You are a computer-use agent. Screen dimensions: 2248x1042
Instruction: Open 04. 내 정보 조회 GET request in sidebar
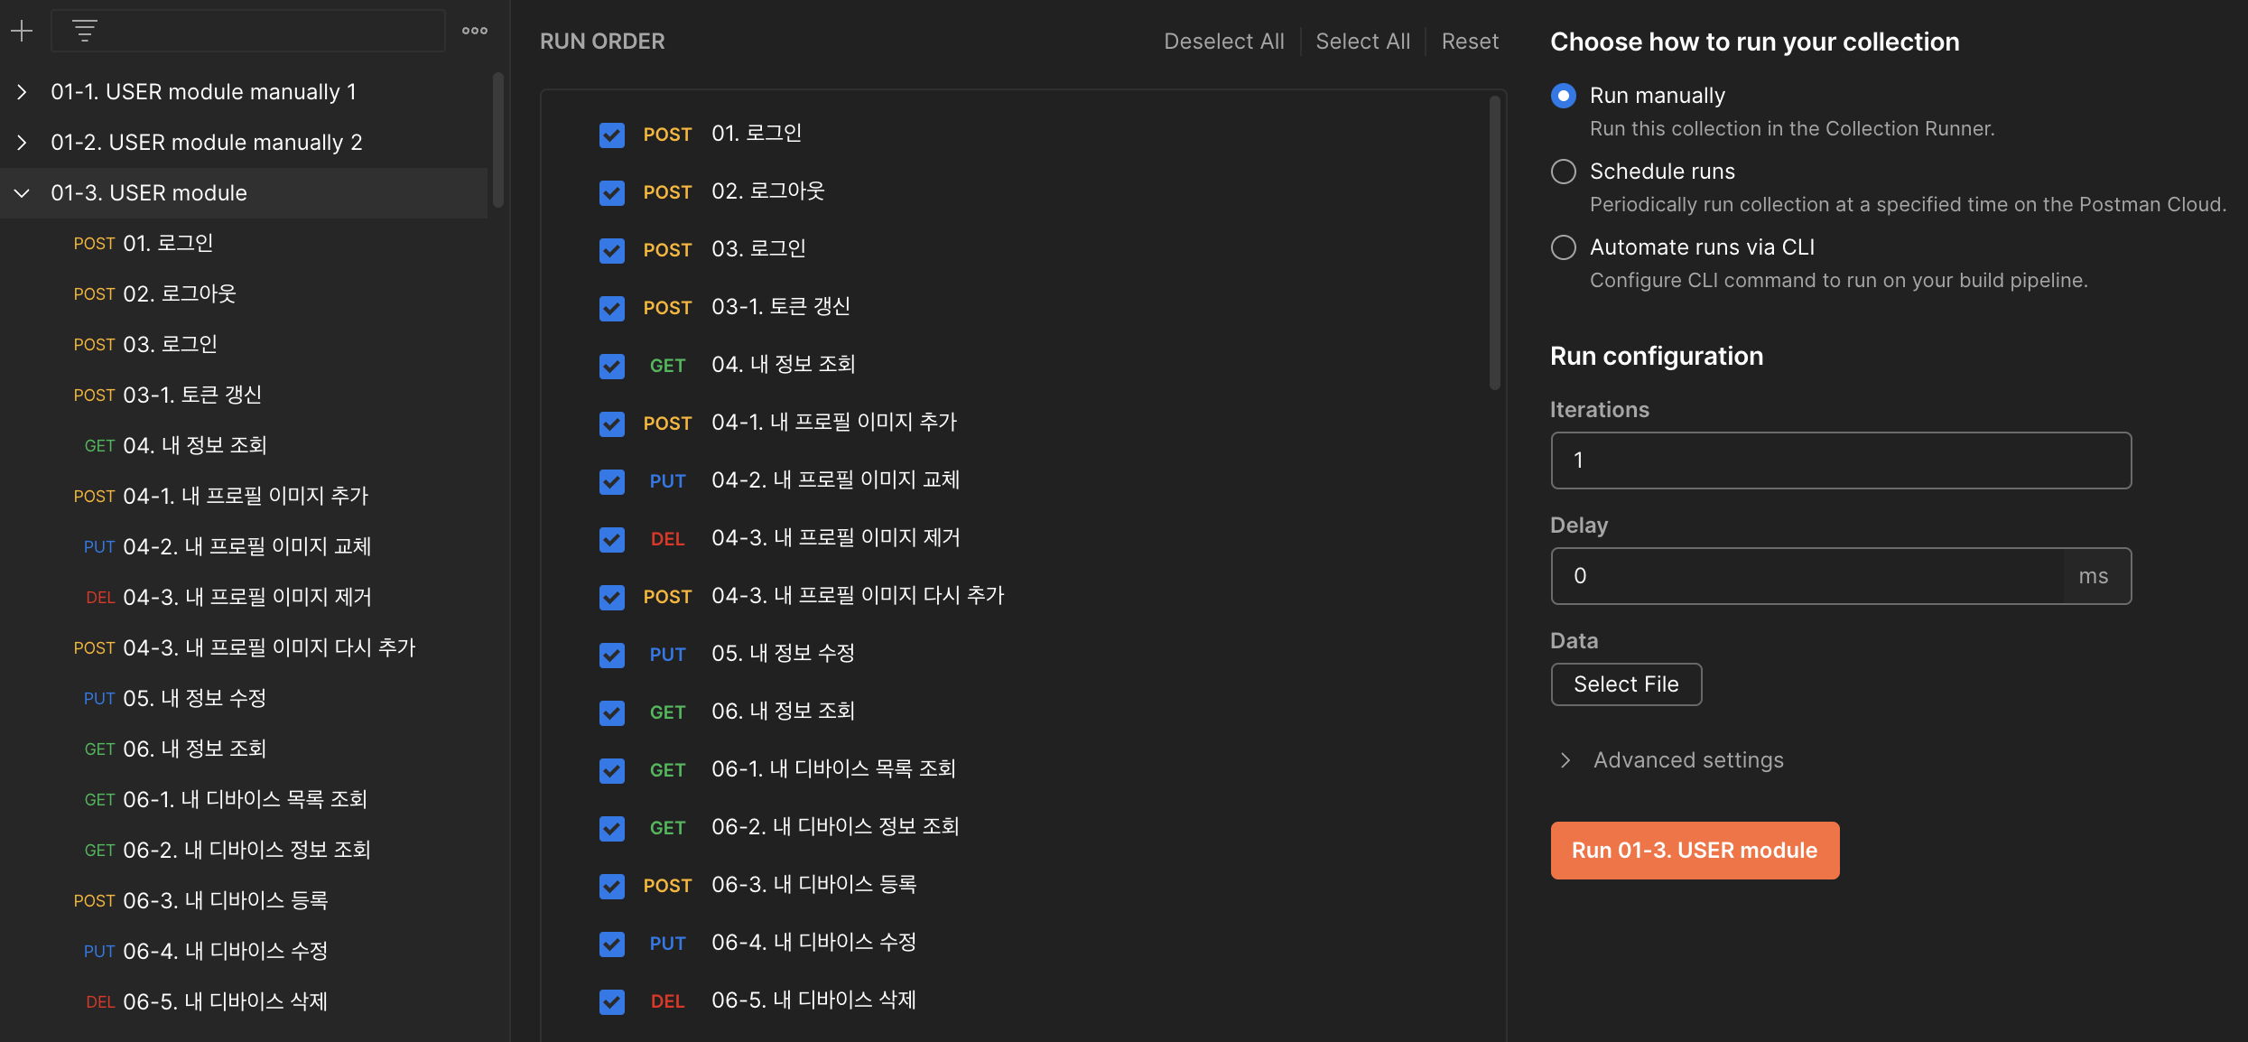[194, 446]
